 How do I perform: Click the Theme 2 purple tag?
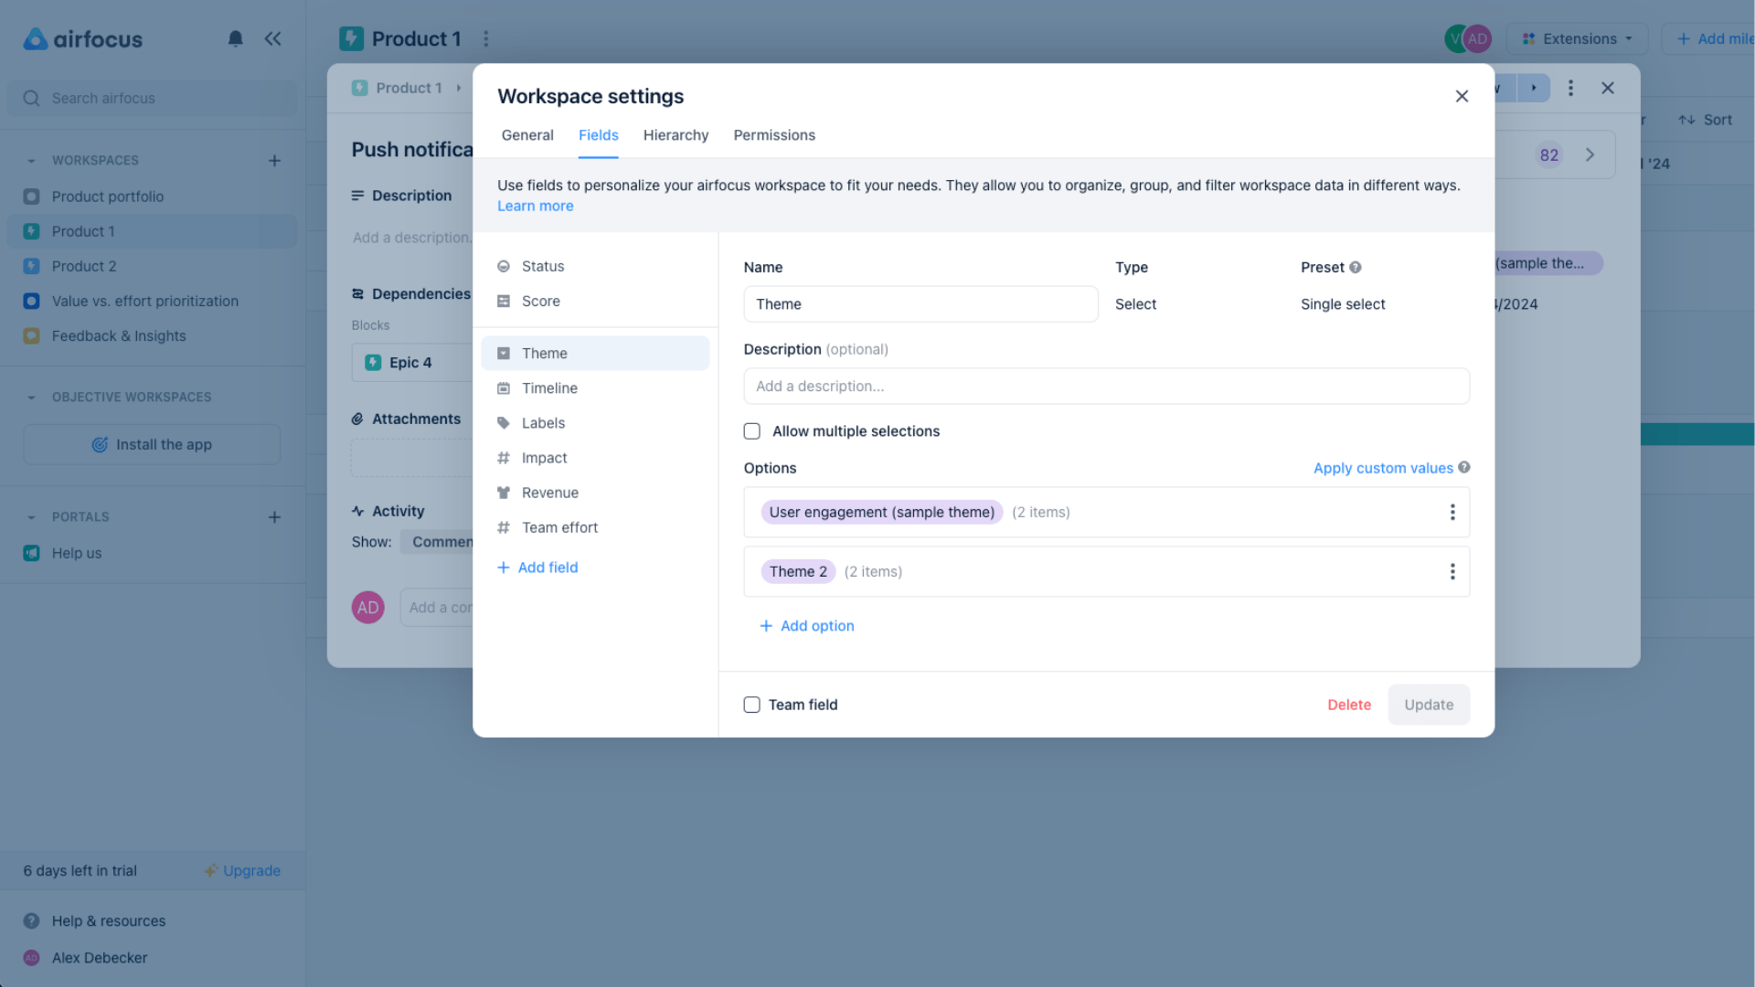[798, 571]
